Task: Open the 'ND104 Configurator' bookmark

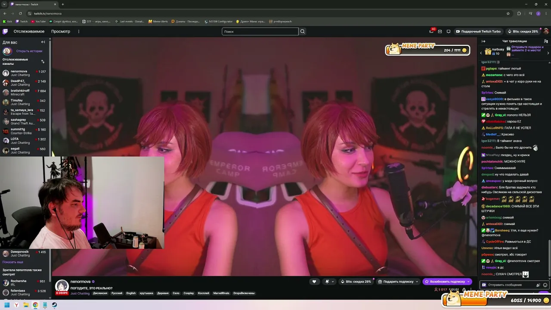Action: tap(218, 22)
